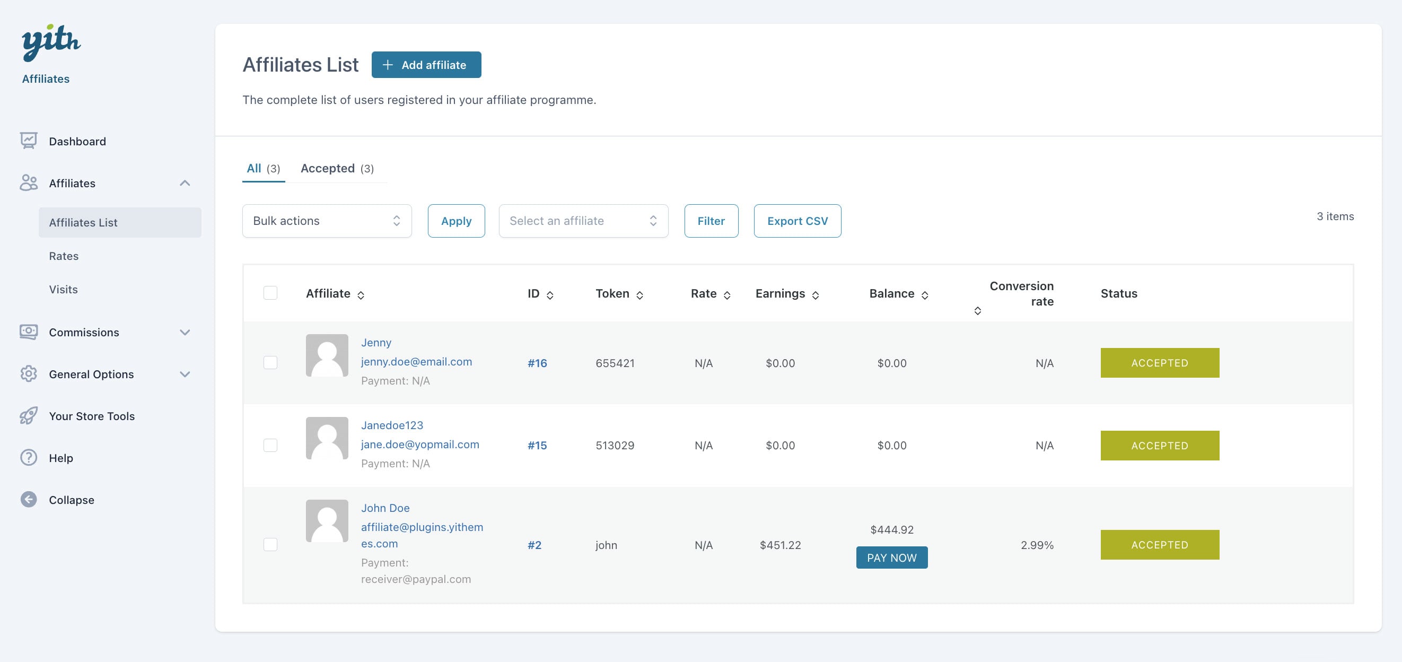This screenshot has height=662, width=1402.
Task: Click the Collapse arrow icon in the sidebar
Action: point(28,500)
